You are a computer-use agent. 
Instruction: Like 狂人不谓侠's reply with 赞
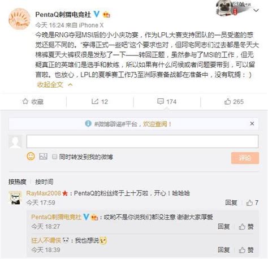(x=246, y=250)
